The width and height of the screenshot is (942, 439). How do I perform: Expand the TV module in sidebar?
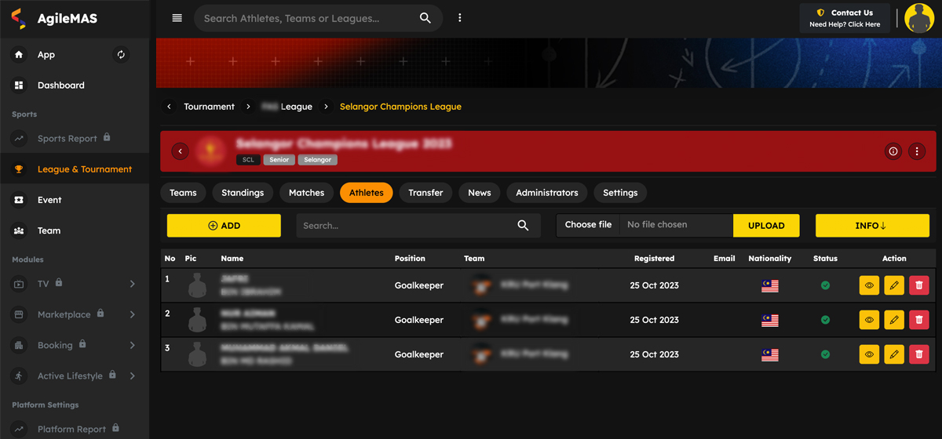[132, 284]
